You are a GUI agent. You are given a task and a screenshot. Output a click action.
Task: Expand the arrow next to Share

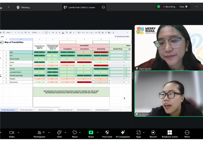pyautogui.click(x=98, y=132)
